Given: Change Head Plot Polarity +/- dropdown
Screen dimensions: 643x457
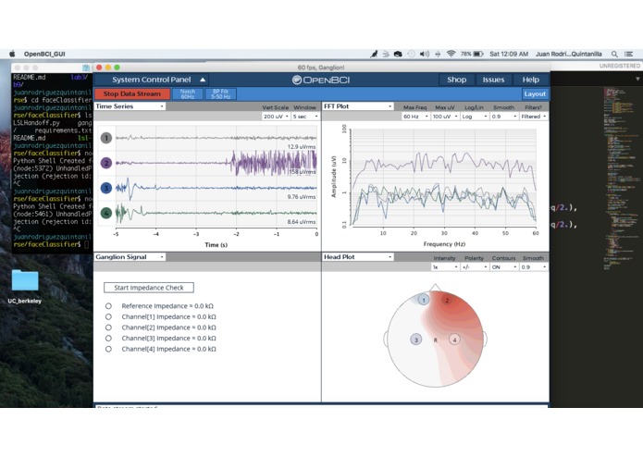Looking at the screenshot, I should click(475, 266).
